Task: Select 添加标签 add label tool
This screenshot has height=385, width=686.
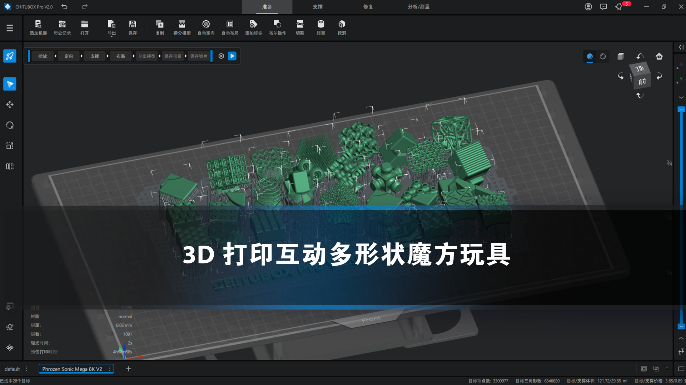Action: point(254,27)
